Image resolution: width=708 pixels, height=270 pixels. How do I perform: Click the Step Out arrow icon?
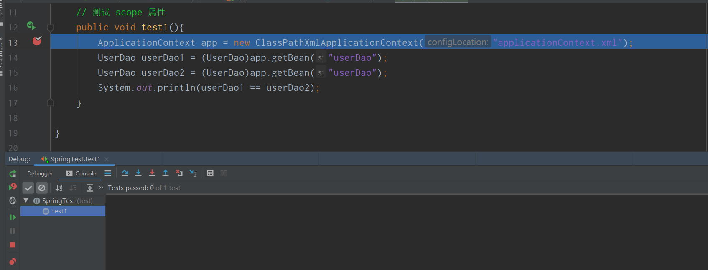point(166,173)
